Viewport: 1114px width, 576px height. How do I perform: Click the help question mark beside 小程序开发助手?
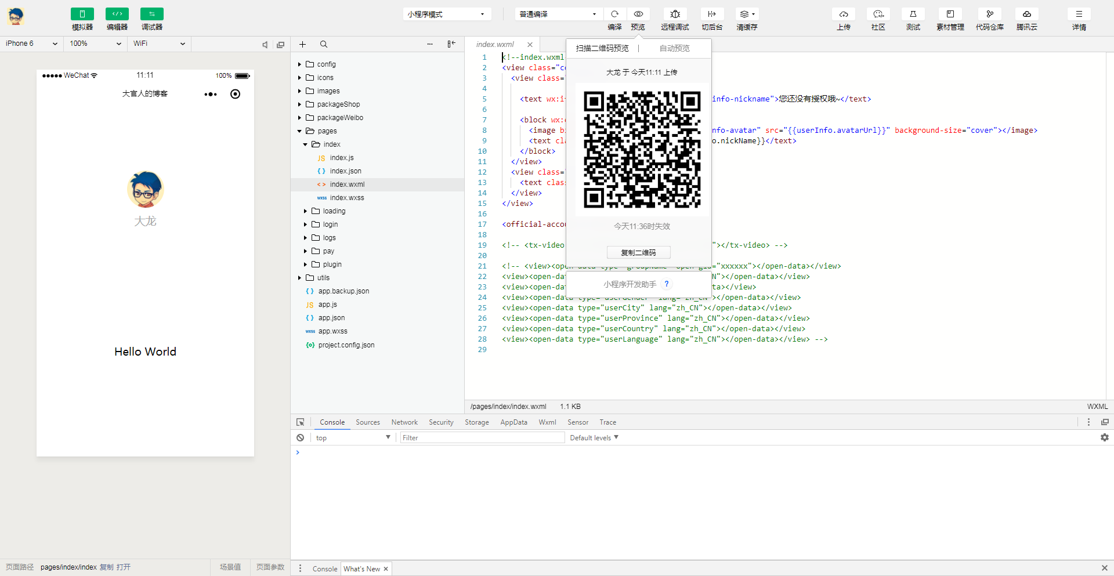(667, 284)
